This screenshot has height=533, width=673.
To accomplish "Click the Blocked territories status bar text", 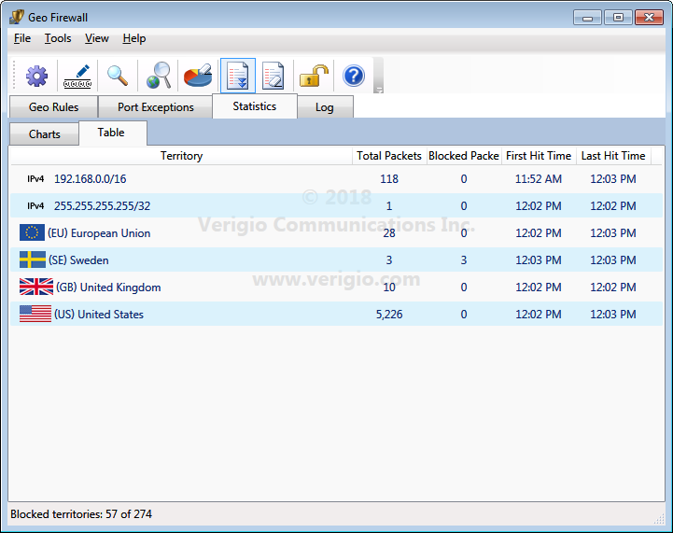I will click(81, 514).
